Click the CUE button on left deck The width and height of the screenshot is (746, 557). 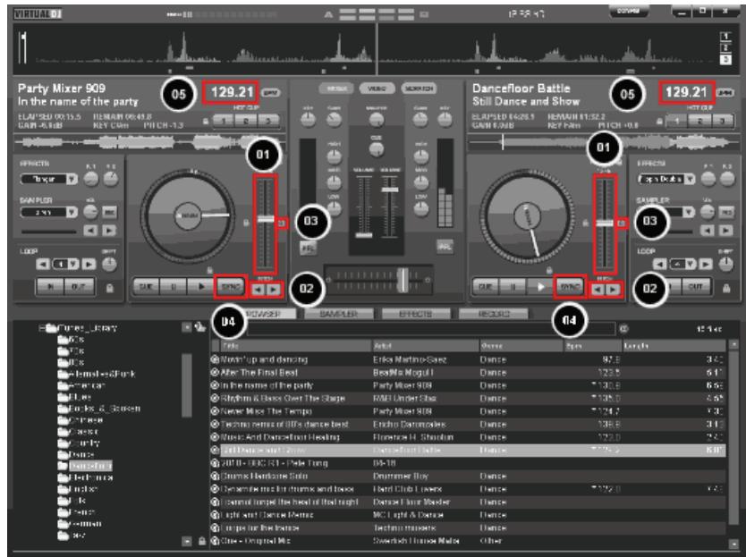146,287
